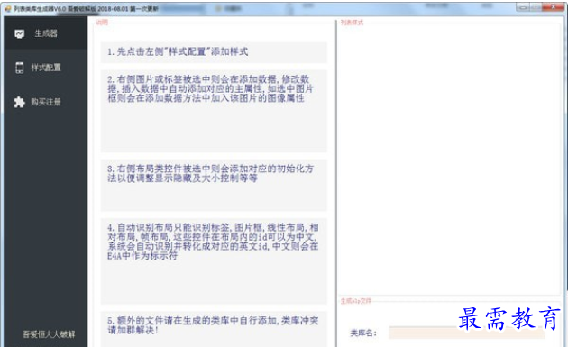The image size is (568, 347).
Task: Click instruction 2 about 右侧图片或标签
Action: pyautogui.click(x=214, y=111)
